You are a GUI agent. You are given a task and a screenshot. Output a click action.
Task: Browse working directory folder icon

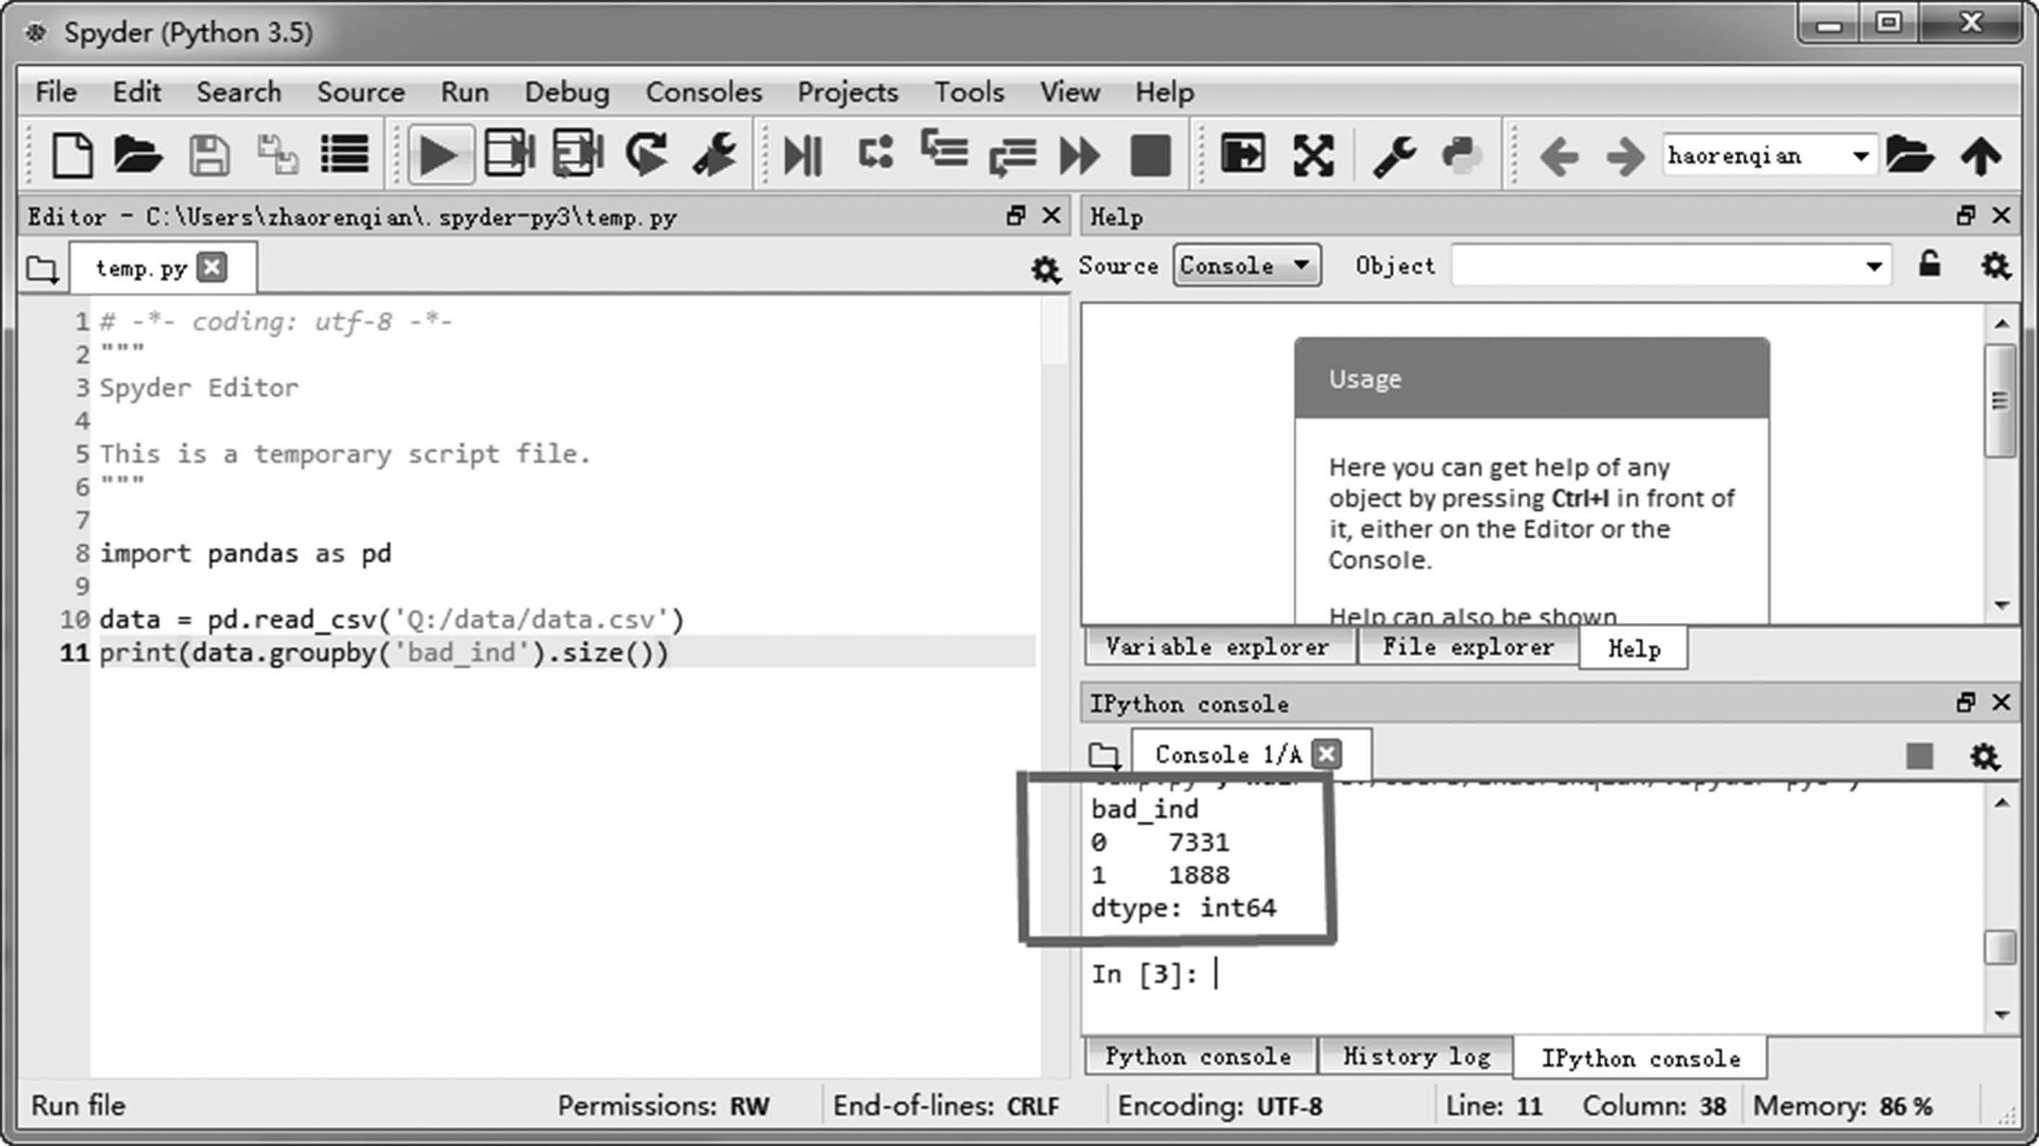(1909, 153)
